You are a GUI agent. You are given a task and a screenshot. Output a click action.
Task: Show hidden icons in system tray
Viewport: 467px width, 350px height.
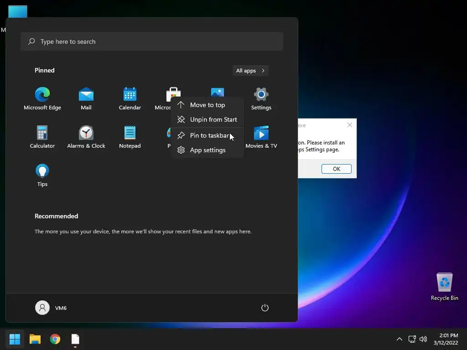pyautogui.click(x=400, y=339)
